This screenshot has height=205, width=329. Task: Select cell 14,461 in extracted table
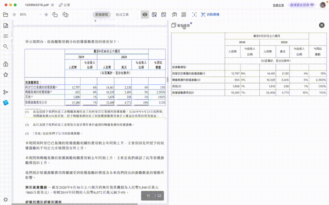pos(268,73)
